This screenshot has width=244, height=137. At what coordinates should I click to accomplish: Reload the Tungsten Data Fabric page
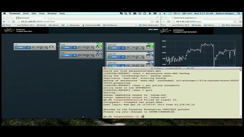tap(14, 22)
